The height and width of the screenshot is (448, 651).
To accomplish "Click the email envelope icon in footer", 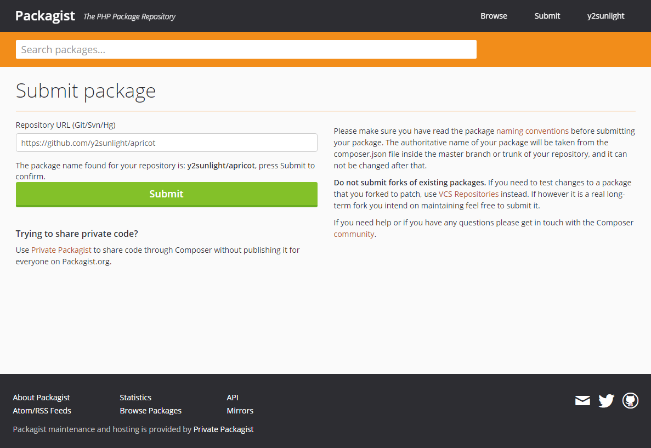I will click(x=582, y=401).
